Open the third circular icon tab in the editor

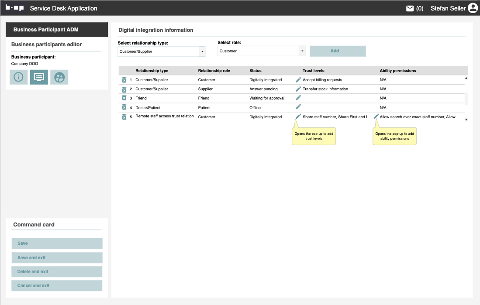(x=59, y=77)
